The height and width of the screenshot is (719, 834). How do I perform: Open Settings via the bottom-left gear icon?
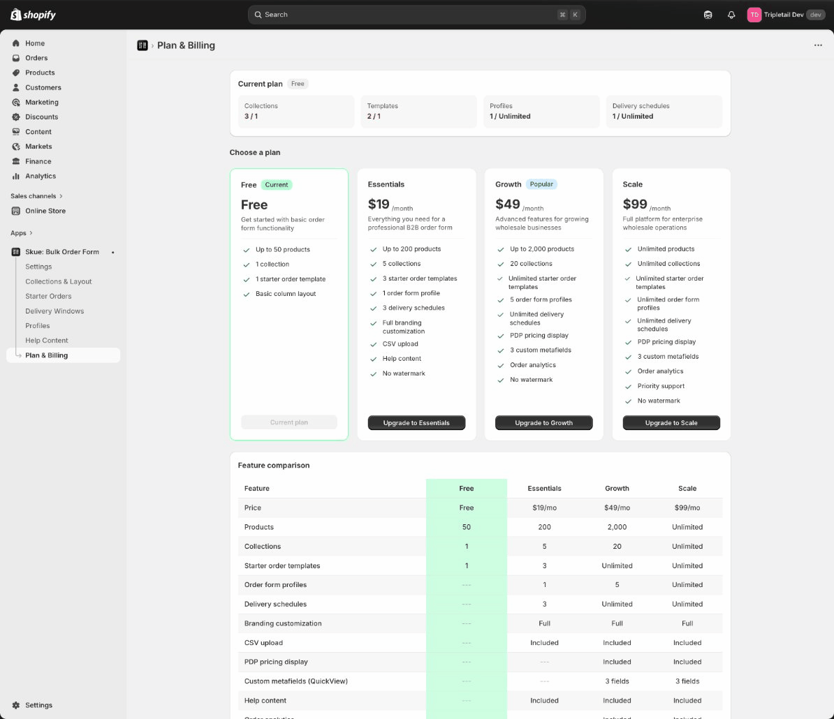click(16, 705)
